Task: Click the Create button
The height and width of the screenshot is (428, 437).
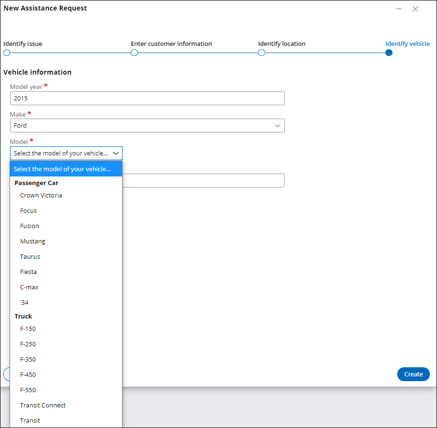Action: 413,374
